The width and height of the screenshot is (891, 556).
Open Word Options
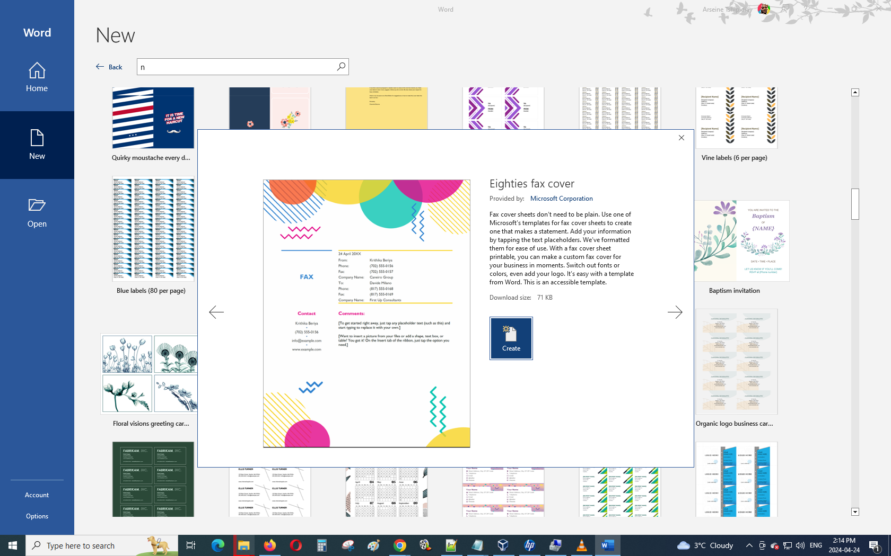[37, 516]
